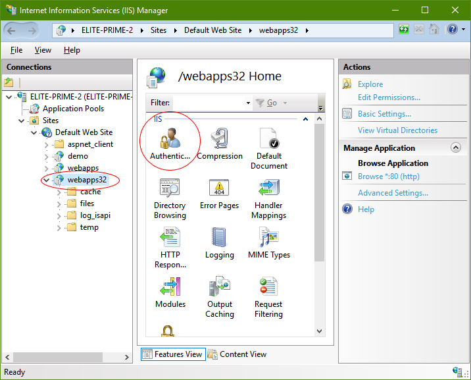Open the View menu
Screen dimensions: 471x380
coord(43,50)
